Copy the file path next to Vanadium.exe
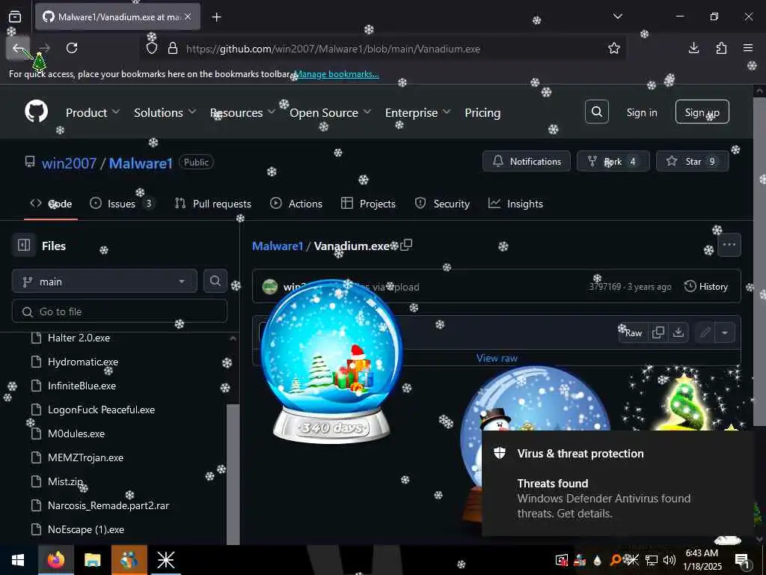 [x=406, y=245]
